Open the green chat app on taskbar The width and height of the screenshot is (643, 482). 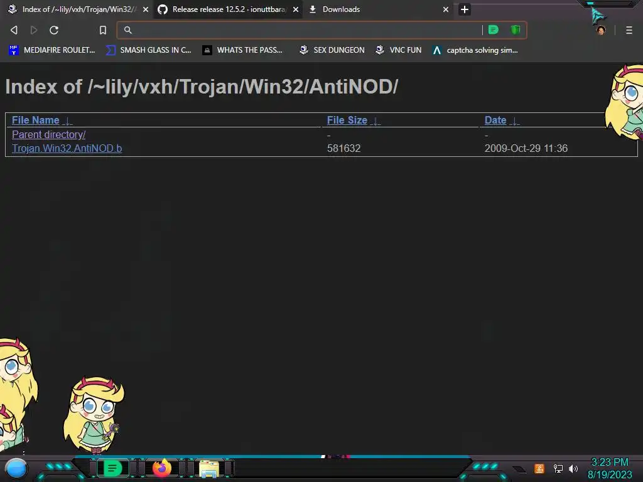tap(112, 468)
